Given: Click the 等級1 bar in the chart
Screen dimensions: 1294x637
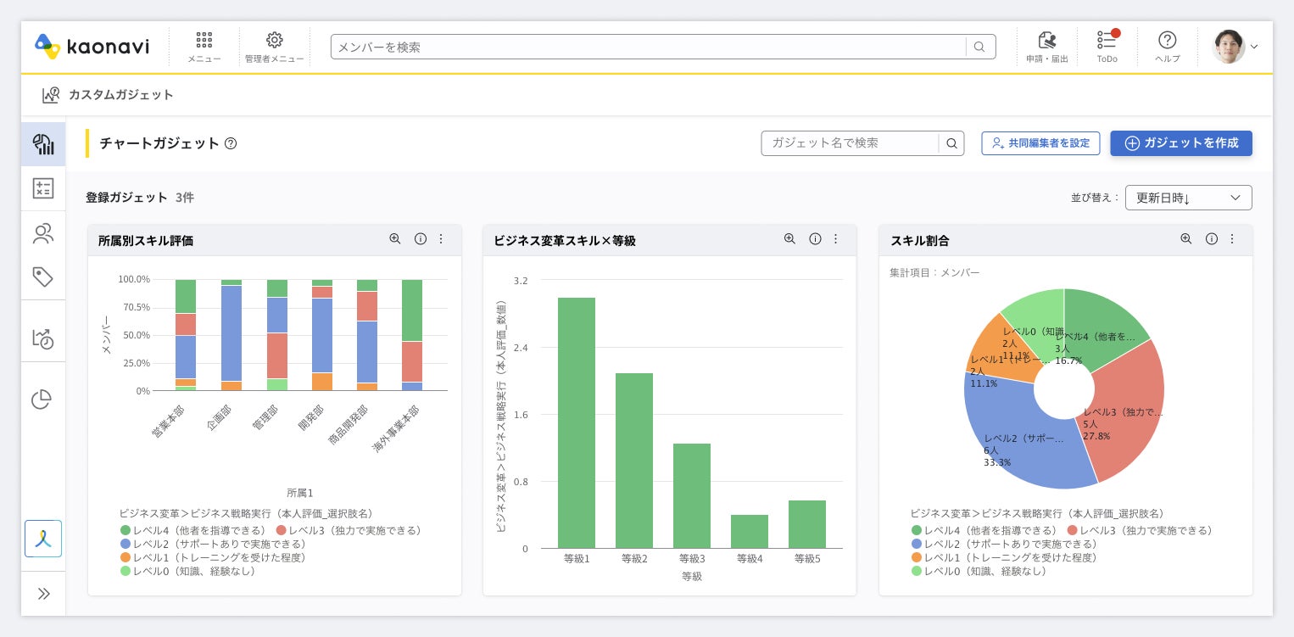Looking at the screenshot, I should pyautogui.click(x=577, y=423).
